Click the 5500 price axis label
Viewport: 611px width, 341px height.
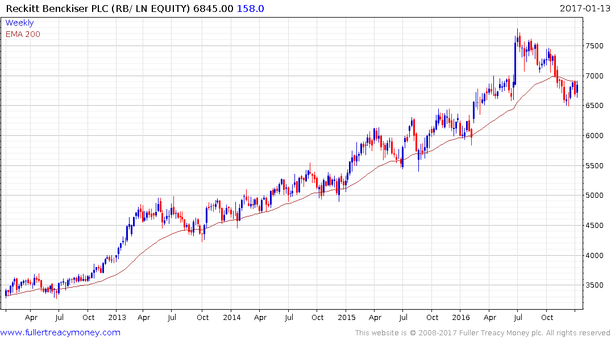pyautogui.click(x=594, y=165)
